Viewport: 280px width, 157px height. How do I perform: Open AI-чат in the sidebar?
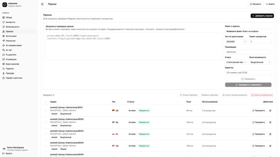[x=19, y=50]
